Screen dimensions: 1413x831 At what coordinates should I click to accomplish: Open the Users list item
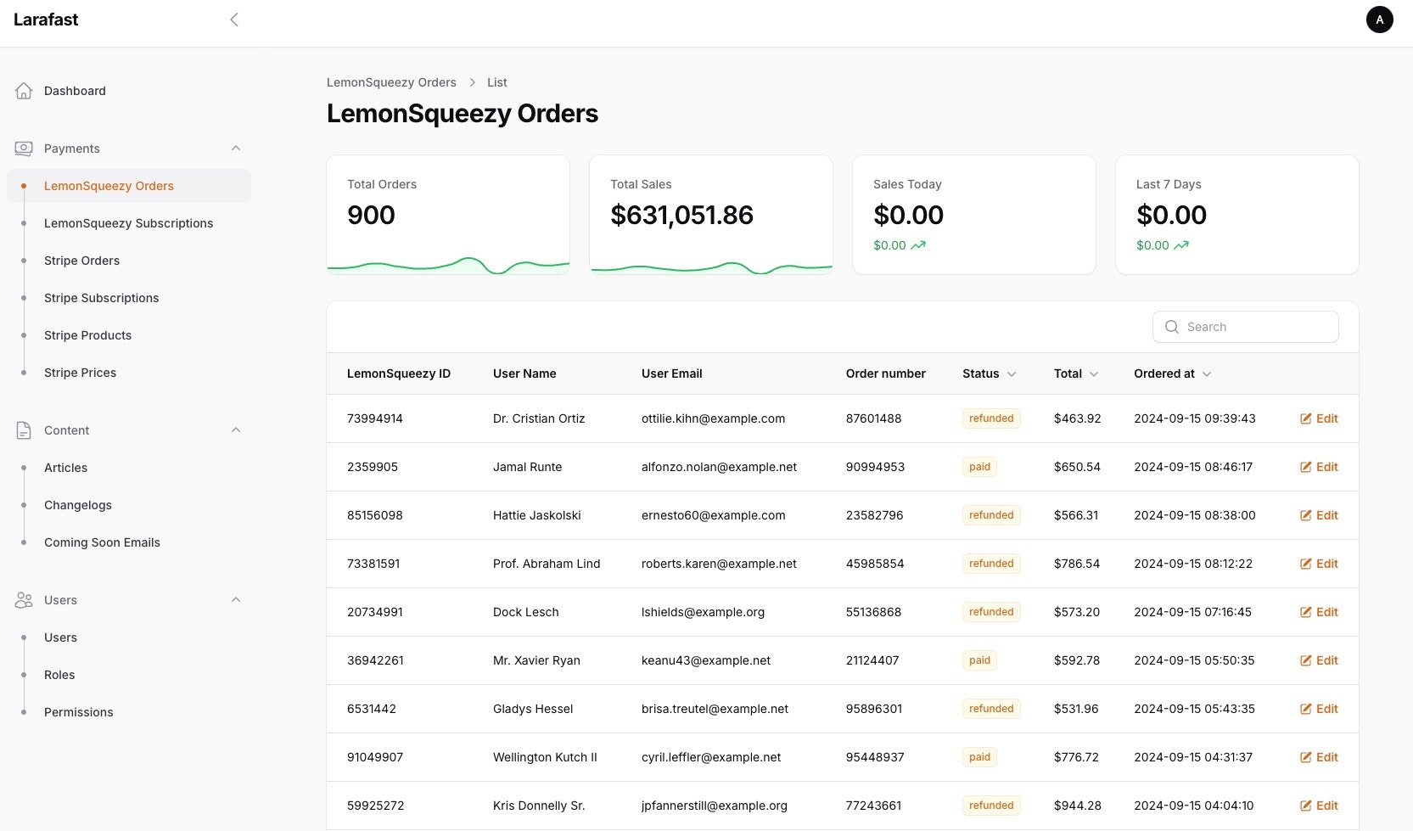pos(129,637)
